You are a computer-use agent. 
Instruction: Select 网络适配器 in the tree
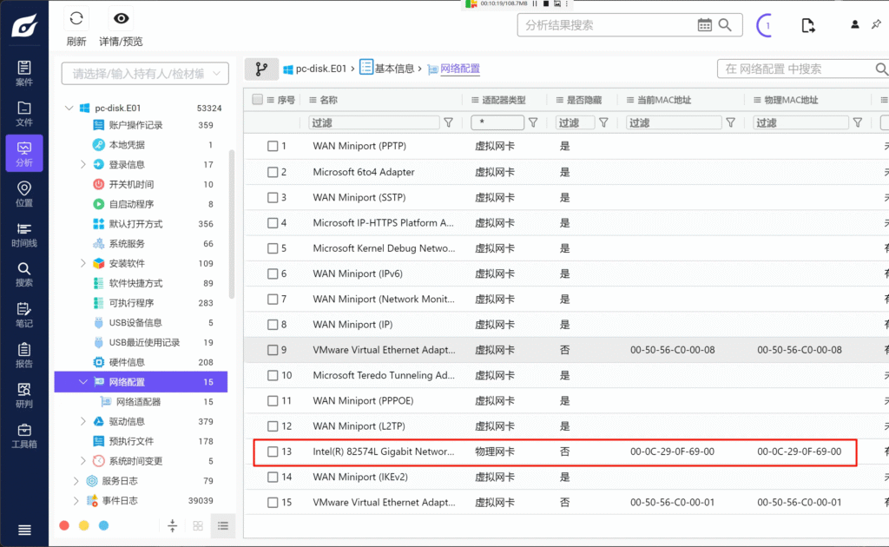[138, 402]
